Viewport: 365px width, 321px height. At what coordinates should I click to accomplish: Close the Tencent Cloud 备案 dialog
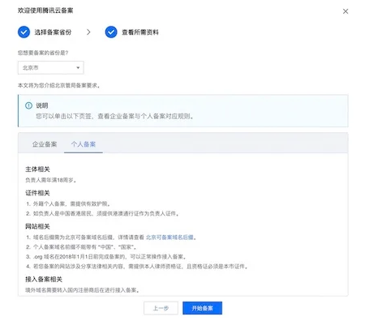pos(346,11)
